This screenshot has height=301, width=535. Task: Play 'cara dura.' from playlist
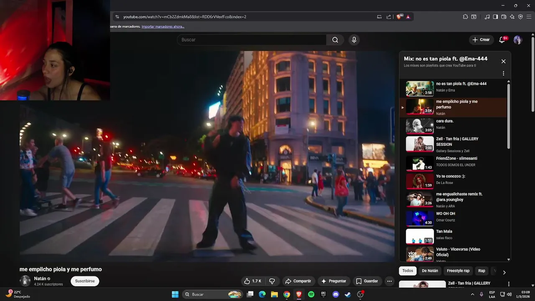453,126
